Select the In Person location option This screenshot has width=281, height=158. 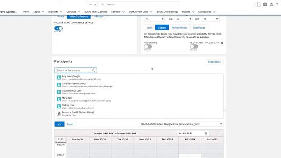click(98, 17)
